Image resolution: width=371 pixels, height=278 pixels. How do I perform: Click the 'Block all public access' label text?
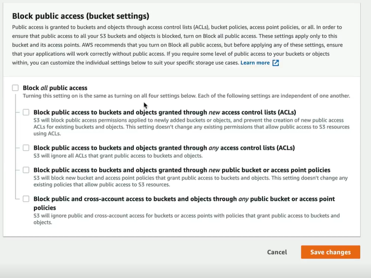tap(55, 88)
